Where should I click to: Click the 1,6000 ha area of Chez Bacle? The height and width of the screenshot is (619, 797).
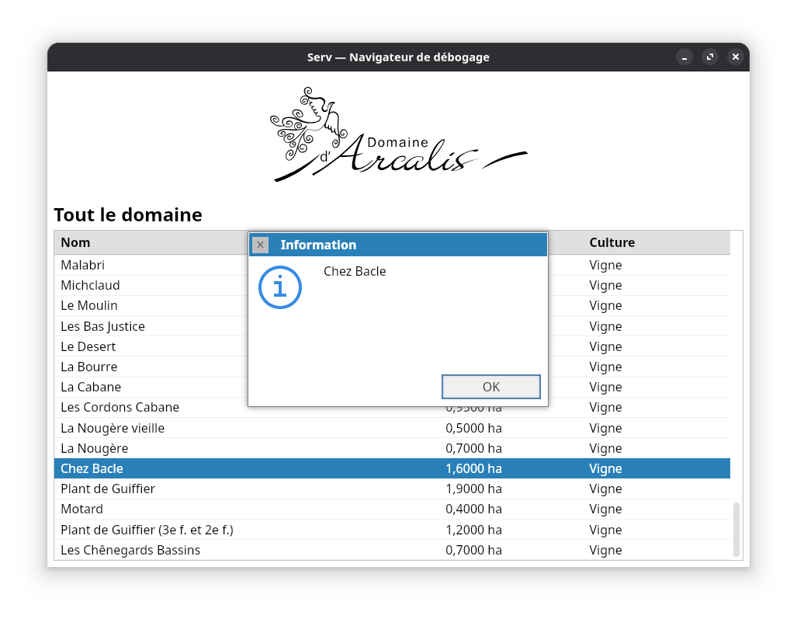(x=473, y=468)
